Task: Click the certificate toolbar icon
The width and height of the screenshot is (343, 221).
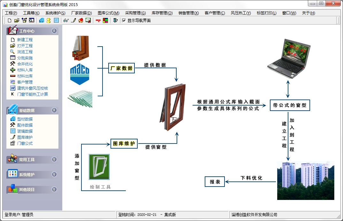Action: point(88,20)
